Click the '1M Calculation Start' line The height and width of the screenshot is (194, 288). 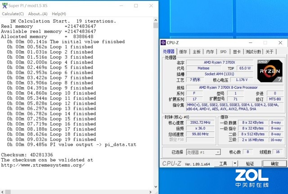click(x=63, y=21)
